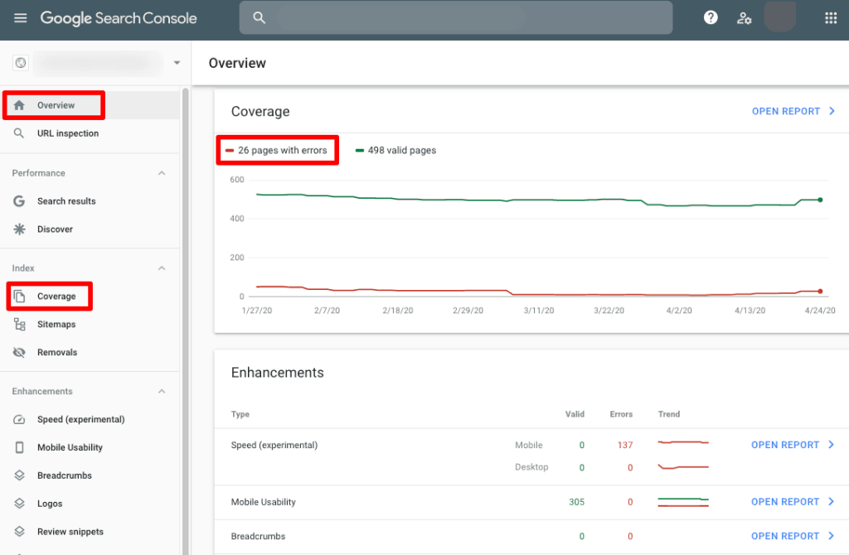Open Search results menu item
The image size is (849, 555).
90,201
